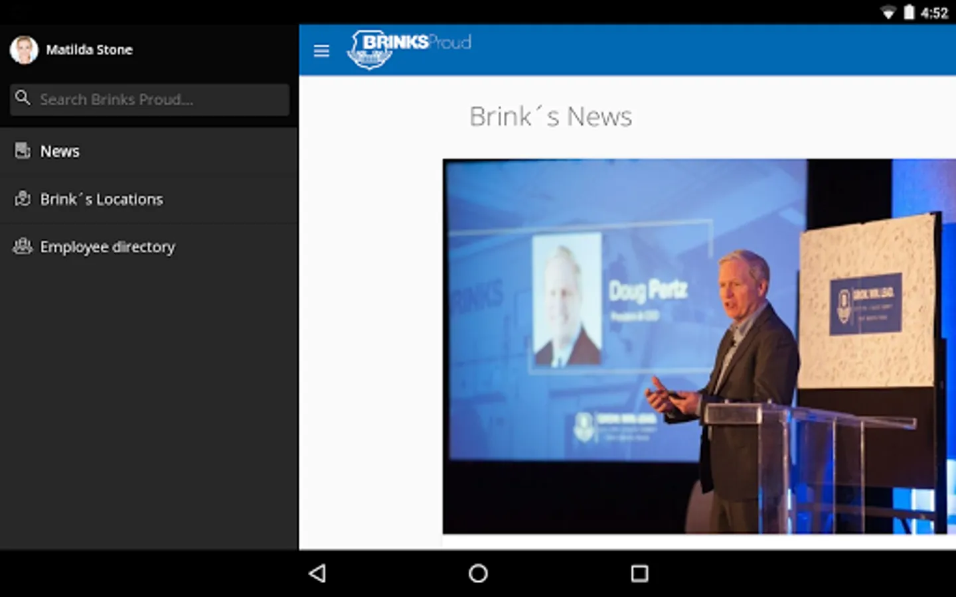Image resolution: width=956 pixels, height=597 pixels.
Task: Tap the battery status icon
Action: click(909, 13)
